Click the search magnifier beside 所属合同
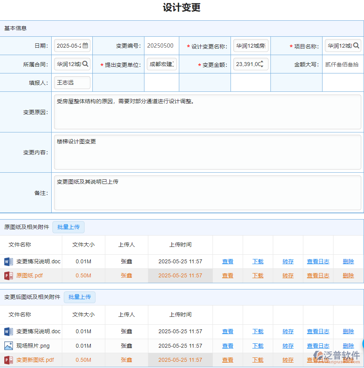Screen dimensions: 364x368 click(86, 64)
